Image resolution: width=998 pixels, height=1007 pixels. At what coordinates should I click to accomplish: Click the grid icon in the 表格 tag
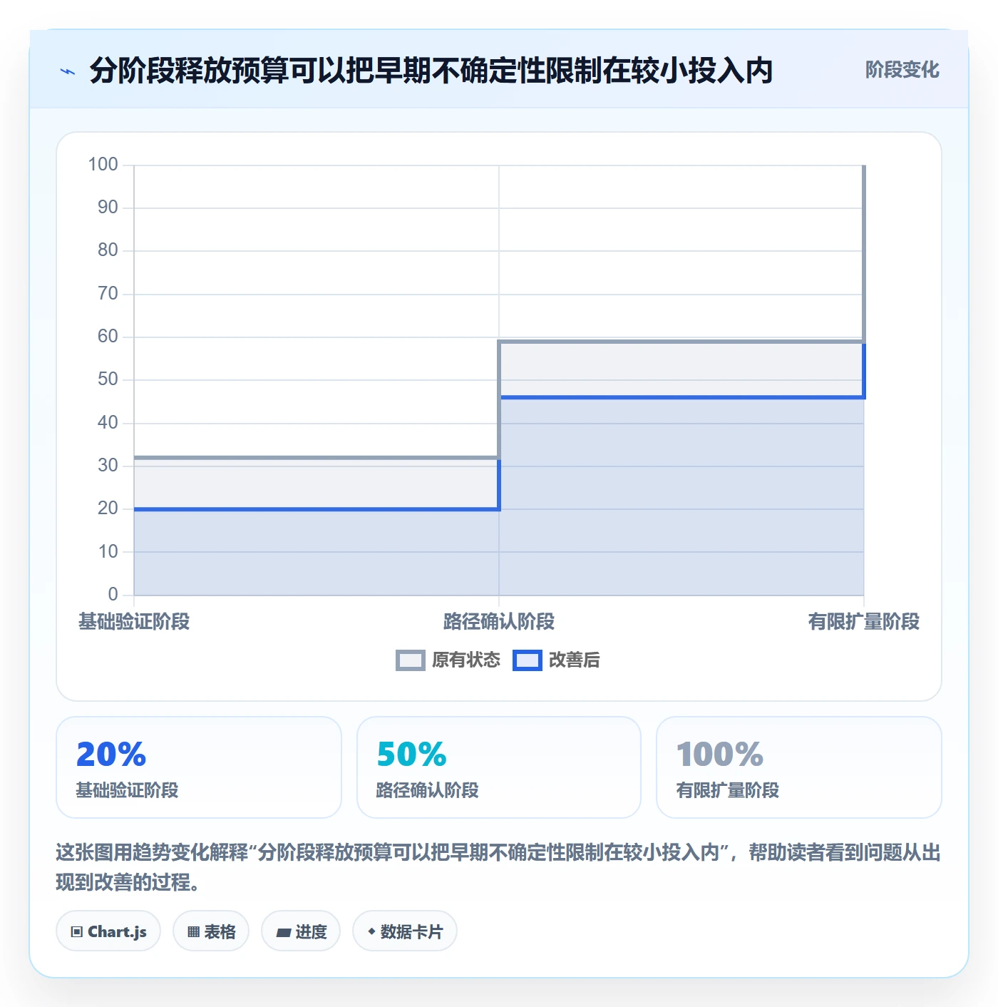193,932
